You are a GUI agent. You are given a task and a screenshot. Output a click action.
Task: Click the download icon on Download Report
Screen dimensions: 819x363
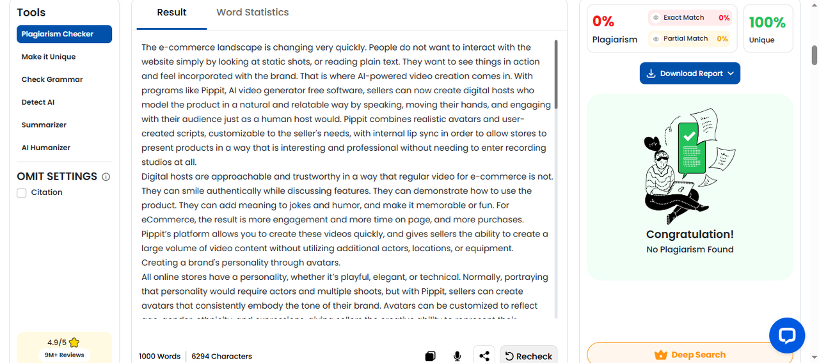click(x=651, y=73)
